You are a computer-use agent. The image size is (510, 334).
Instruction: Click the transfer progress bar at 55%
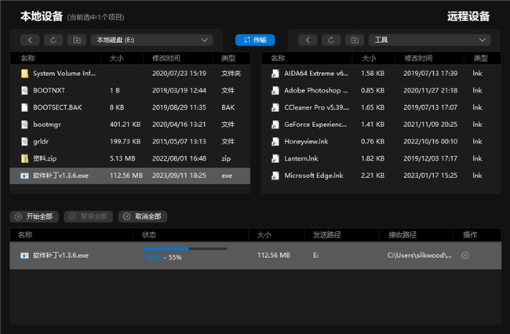point(184,249)
